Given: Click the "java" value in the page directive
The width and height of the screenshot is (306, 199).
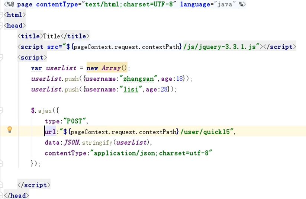Looking at the screenshot, I should pyautogui.click(x=225, y=4).
